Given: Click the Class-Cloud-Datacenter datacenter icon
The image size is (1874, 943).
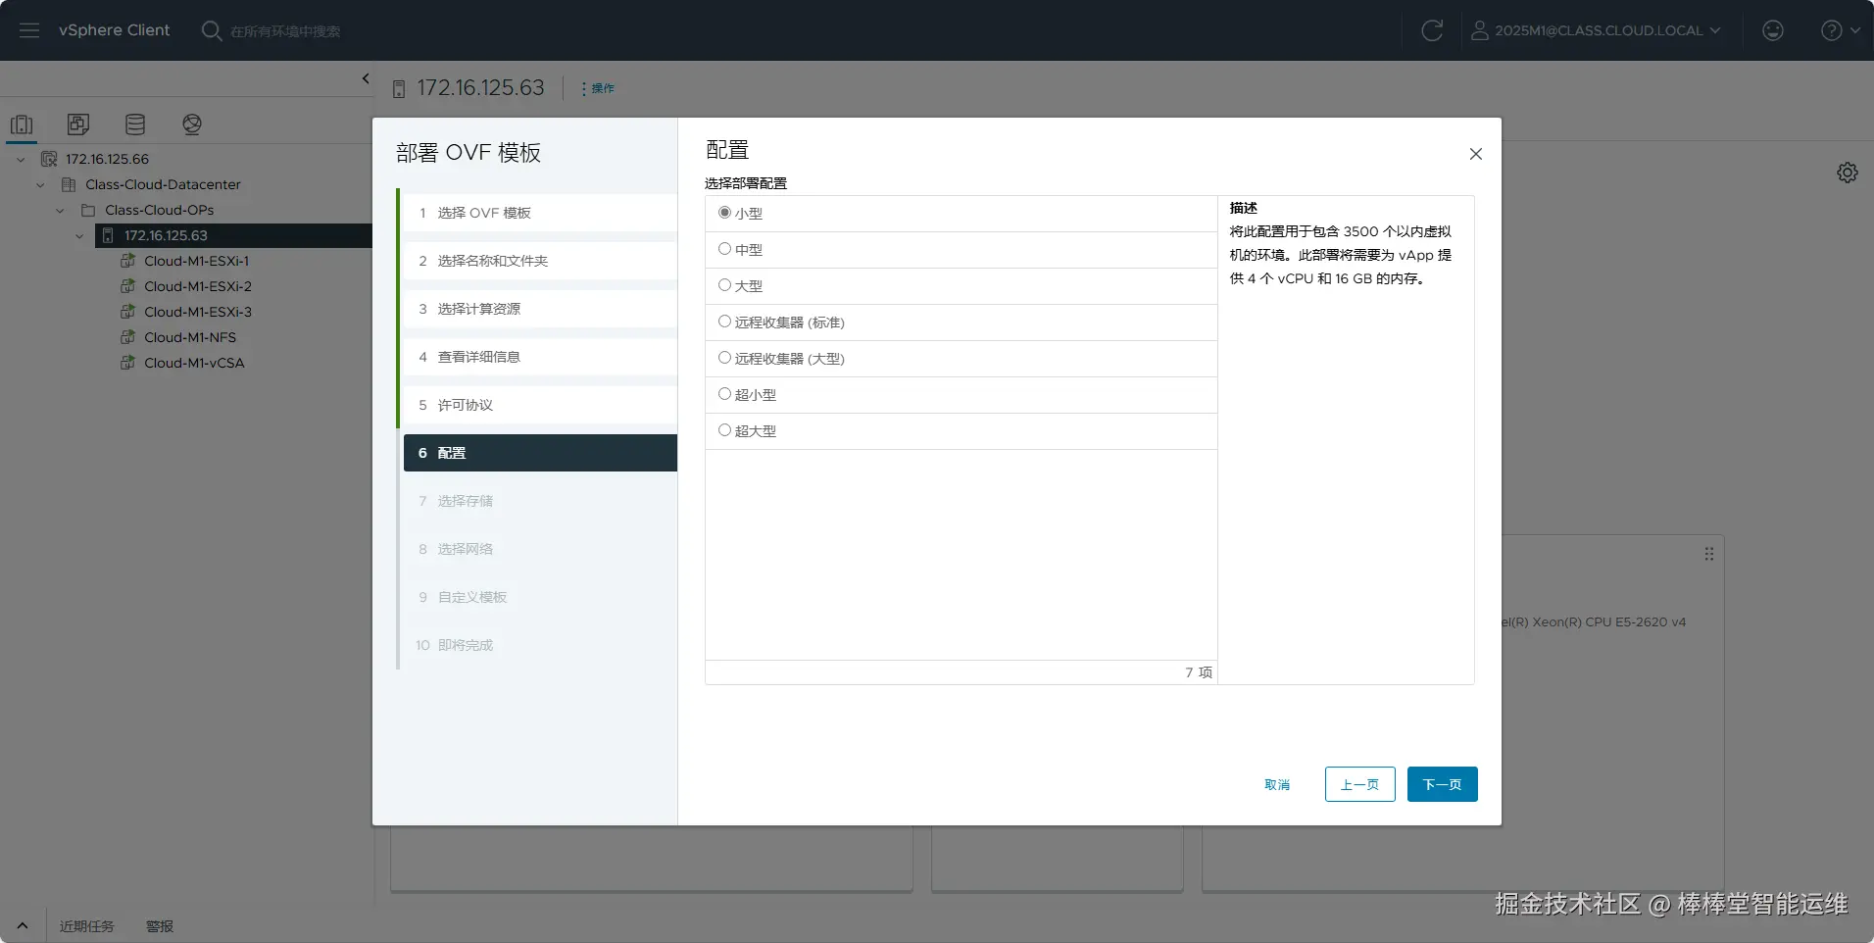Looking at the screenshot, I should 69,184.
